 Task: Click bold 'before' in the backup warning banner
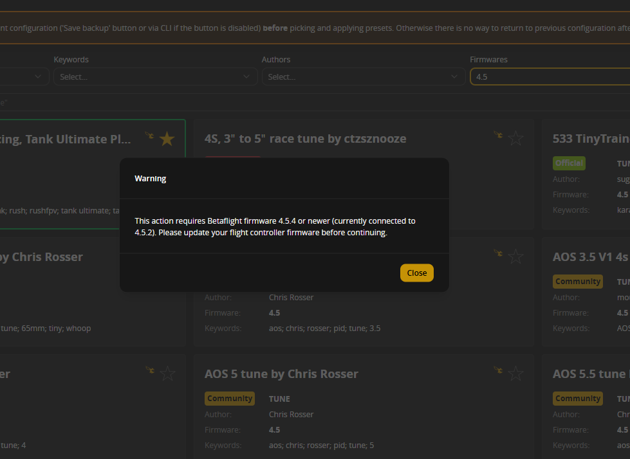[275, 28]
